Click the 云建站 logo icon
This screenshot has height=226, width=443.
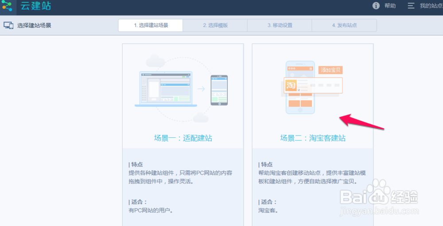coord(7,6)
